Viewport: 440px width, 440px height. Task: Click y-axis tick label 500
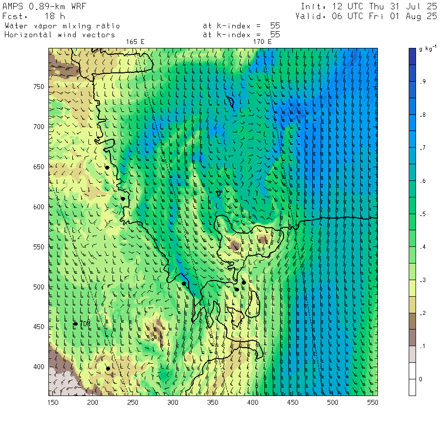39,287
